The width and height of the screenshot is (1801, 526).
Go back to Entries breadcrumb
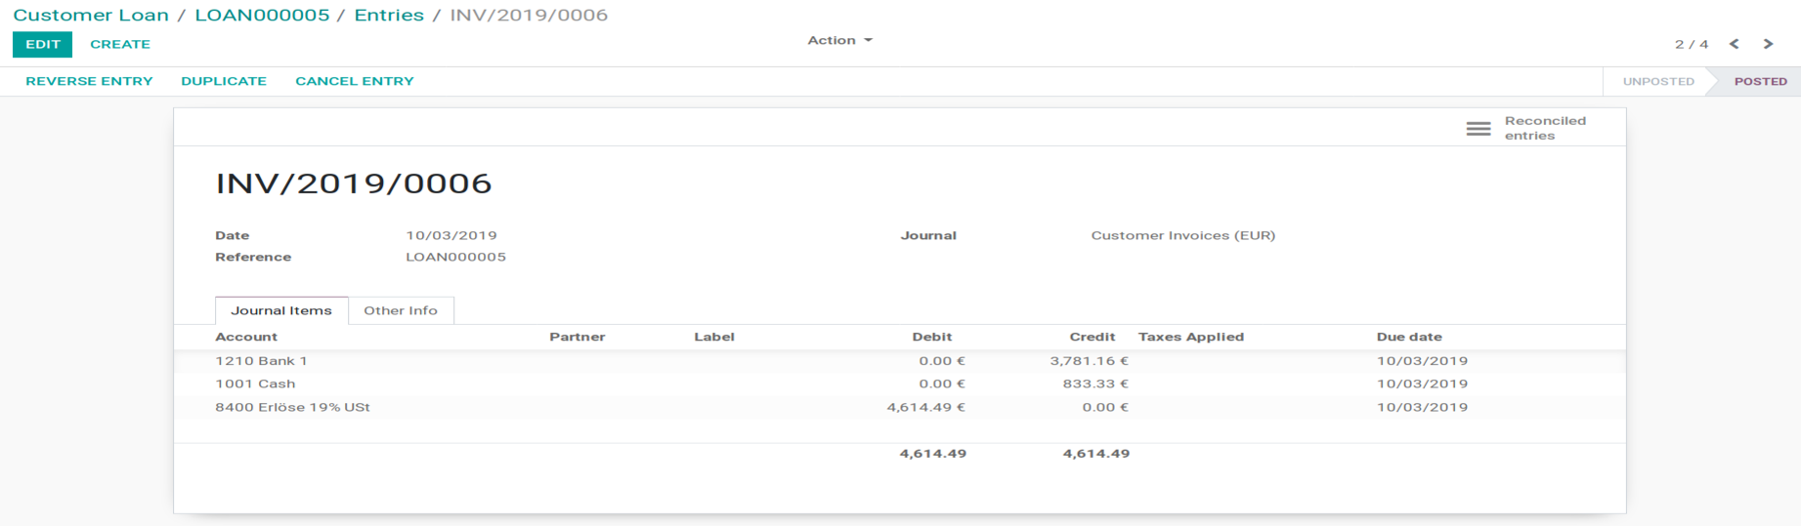[389, 15]
